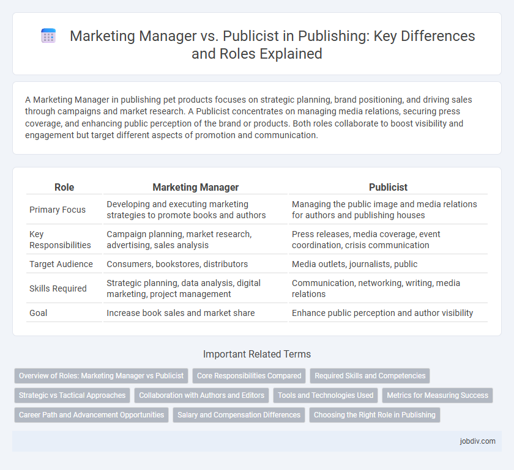Viewport: 514px width, 470px height.
Task: Select the 'Role' column header
Action: tap(64, 187)
